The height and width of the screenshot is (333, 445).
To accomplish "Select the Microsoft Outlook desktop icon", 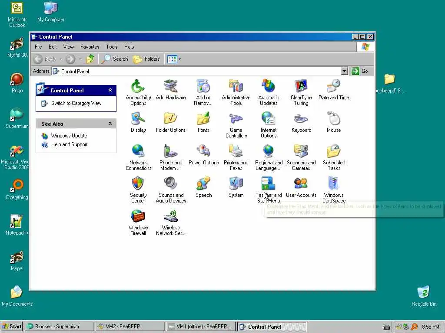I will pyautogui.click(x=17, y=14).
